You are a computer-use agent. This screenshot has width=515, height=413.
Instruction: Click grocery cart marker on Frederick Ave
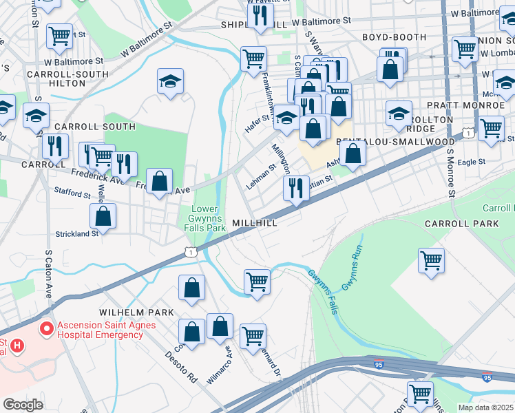click(x=102, y=159)
